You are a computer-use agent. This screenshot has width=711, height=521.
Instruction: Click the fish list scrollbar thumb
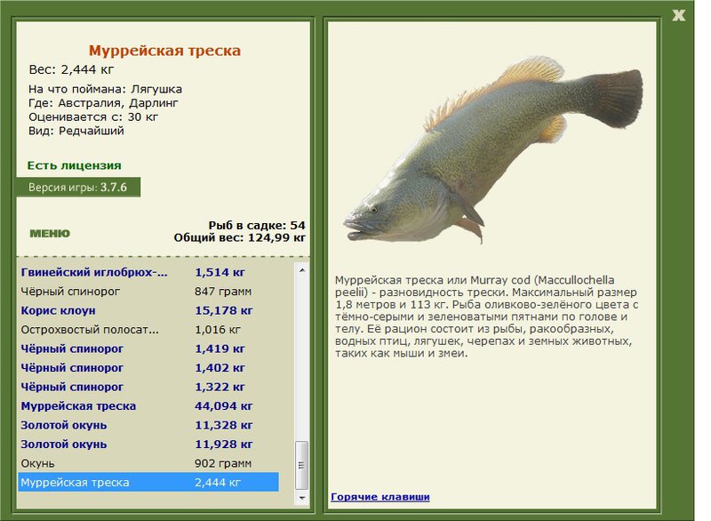pos(302,465)
